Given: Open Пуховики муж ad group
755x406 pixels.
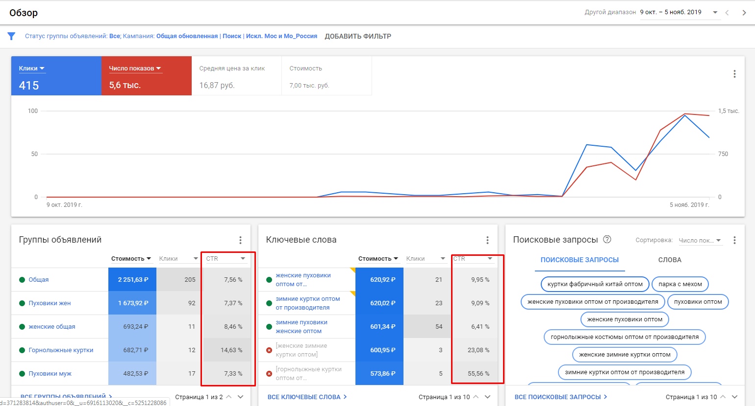Looking at the screenshot, I should [50, 374].
